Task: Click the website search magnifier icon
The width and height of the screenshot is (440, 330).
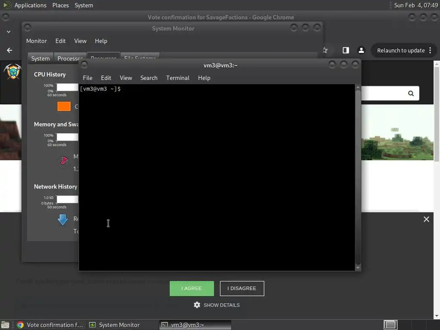Action: 411,93
